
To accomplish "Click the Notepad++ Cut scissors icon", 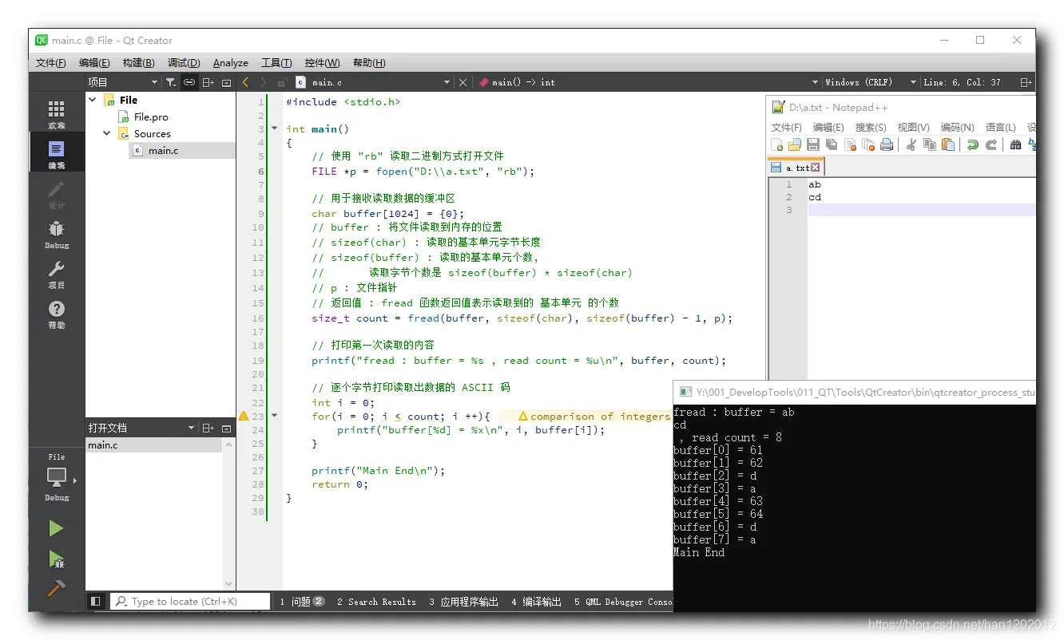I will 911,144.
